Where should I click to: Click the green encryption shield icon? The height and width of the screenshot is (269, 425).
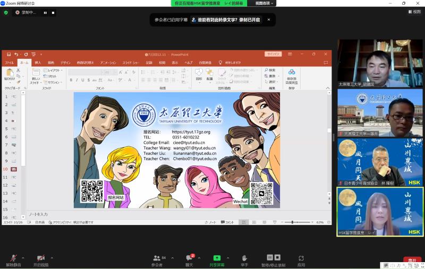point(6,12)
